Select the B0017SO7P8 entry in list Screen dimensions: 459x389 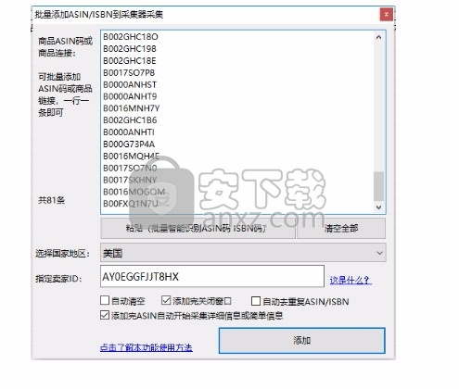click(129, 73)
